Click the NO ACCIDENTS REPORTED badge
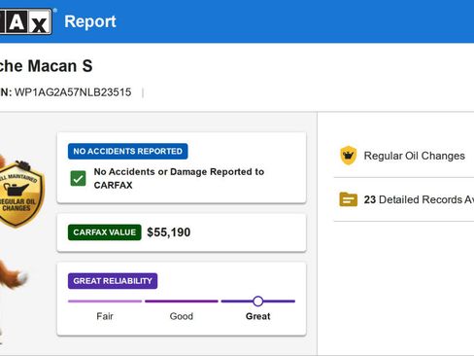This screenshot has width=474, height=356. (x=127, y=151)
